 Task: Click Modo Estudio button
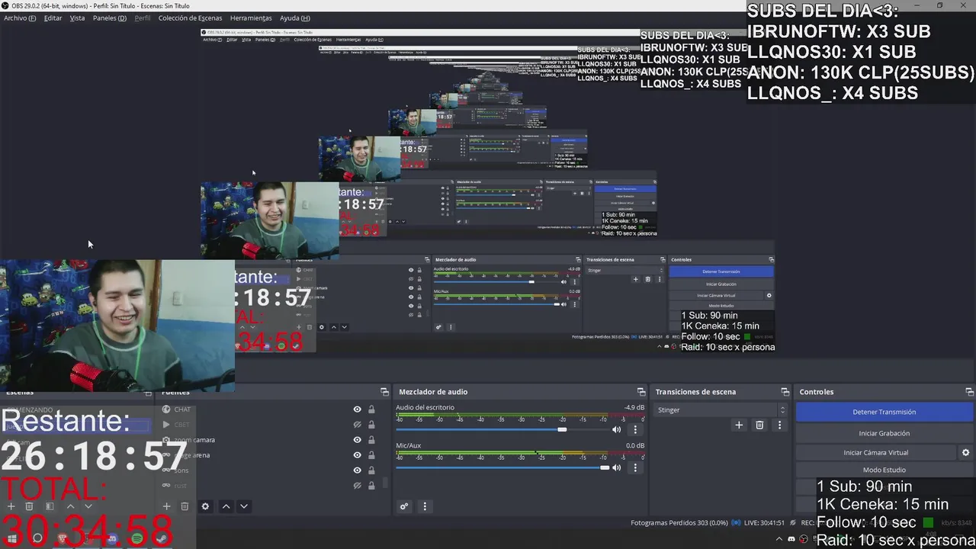click(x=884, y=470)
